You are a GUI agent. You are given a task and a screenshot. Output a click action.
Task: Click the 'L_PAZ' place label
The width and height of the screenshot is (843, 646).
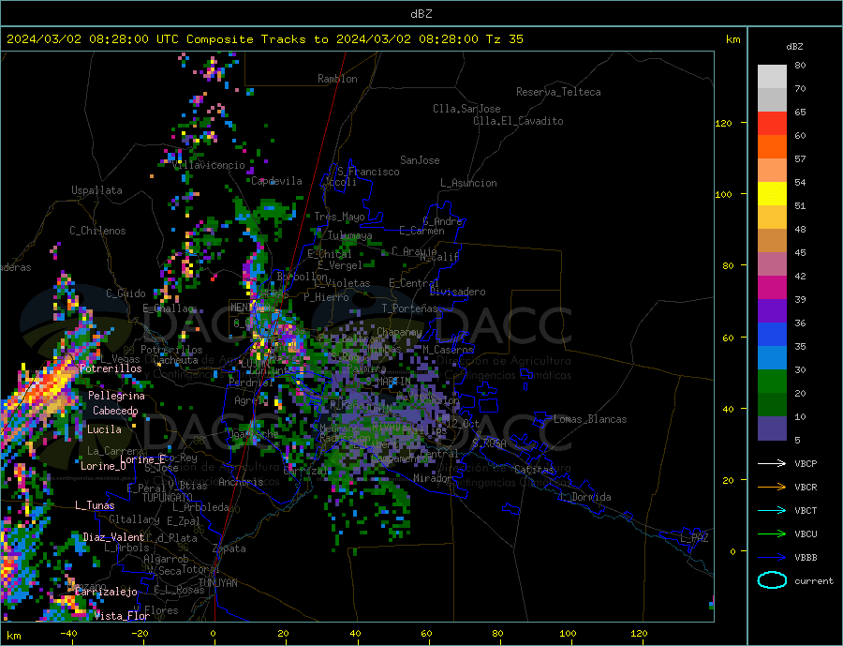[694, 538]
